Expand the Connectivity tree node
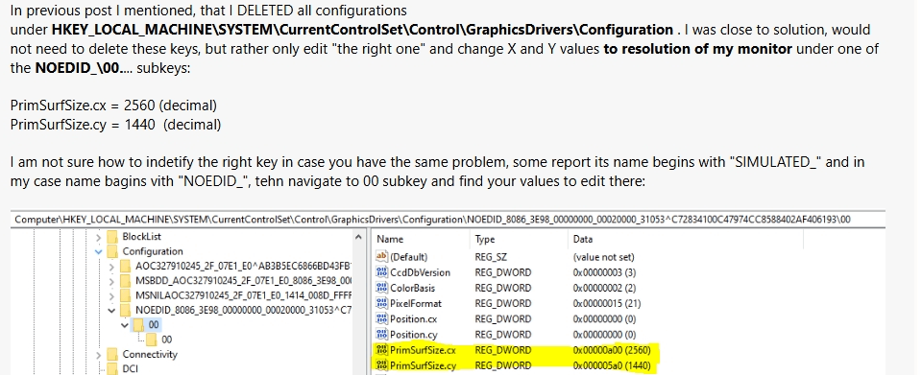 pyautogui.click(x=98, y=355)
